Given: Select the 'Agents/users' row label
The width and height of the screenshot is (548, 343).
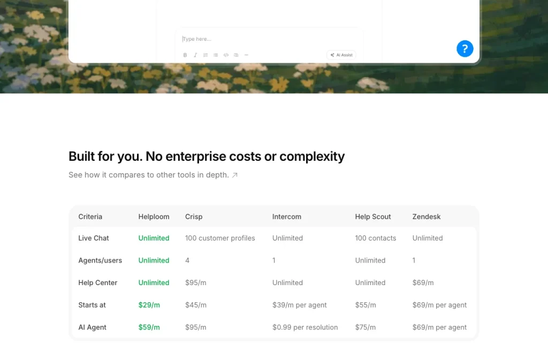Looking at the screenshot, I should click(x=100, y=260).
